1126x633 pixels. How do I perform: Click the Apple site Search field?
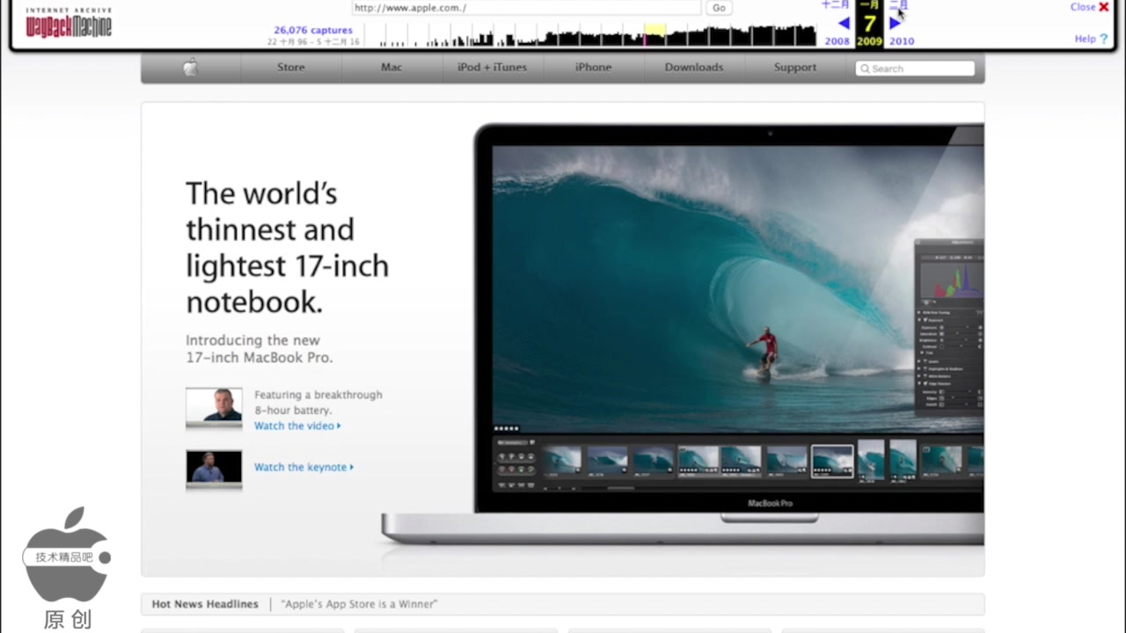[915, 69]
